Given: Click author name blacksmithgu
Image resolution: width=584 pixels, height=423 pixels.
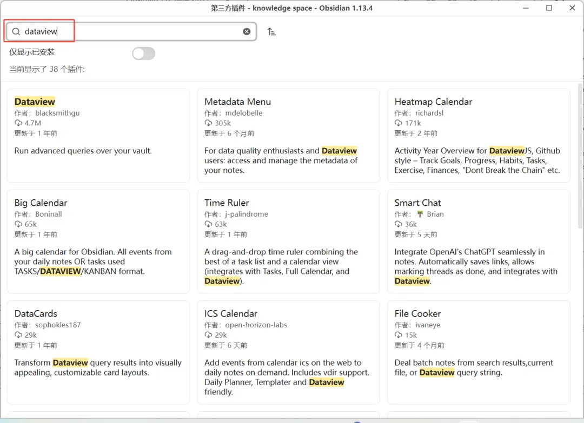Looking at the screenshot, I should pos(57,113).
